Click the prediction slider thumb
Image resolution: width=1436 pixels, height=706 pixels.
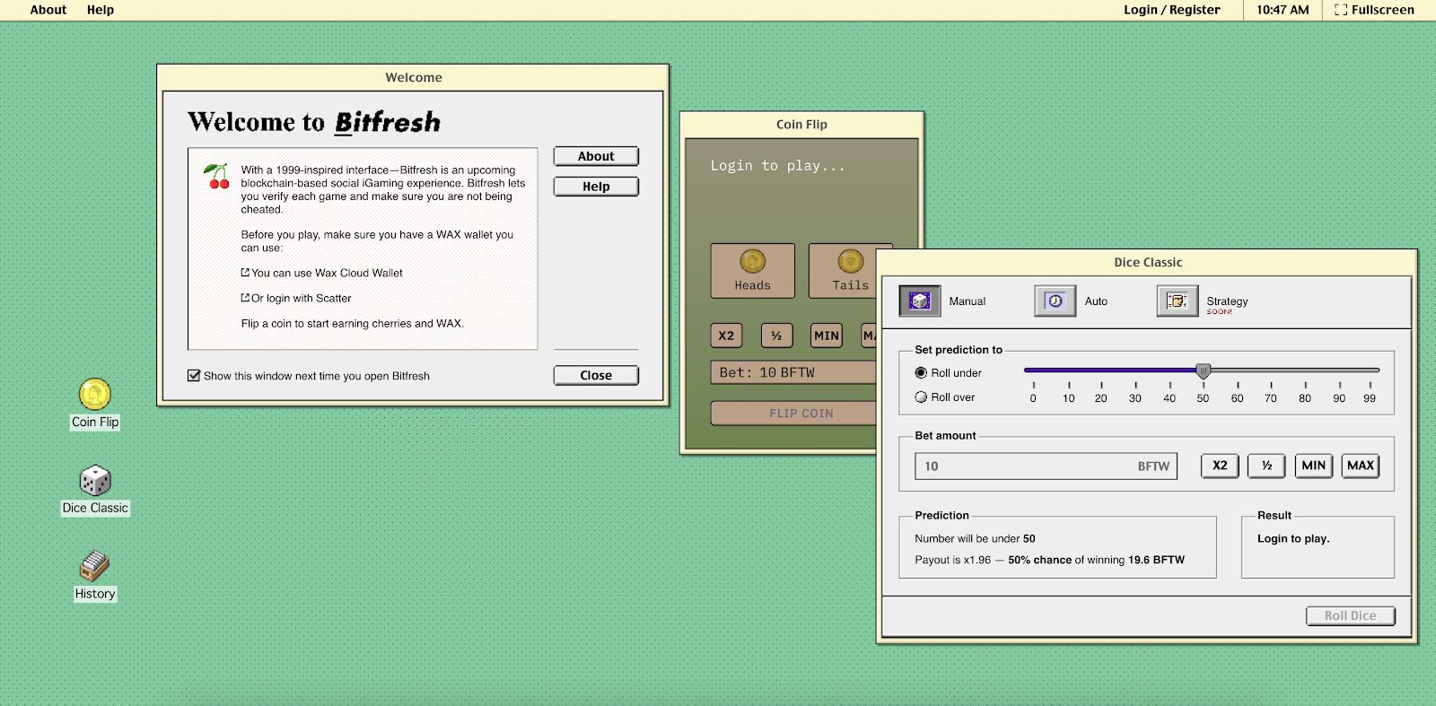[1204, 370]
